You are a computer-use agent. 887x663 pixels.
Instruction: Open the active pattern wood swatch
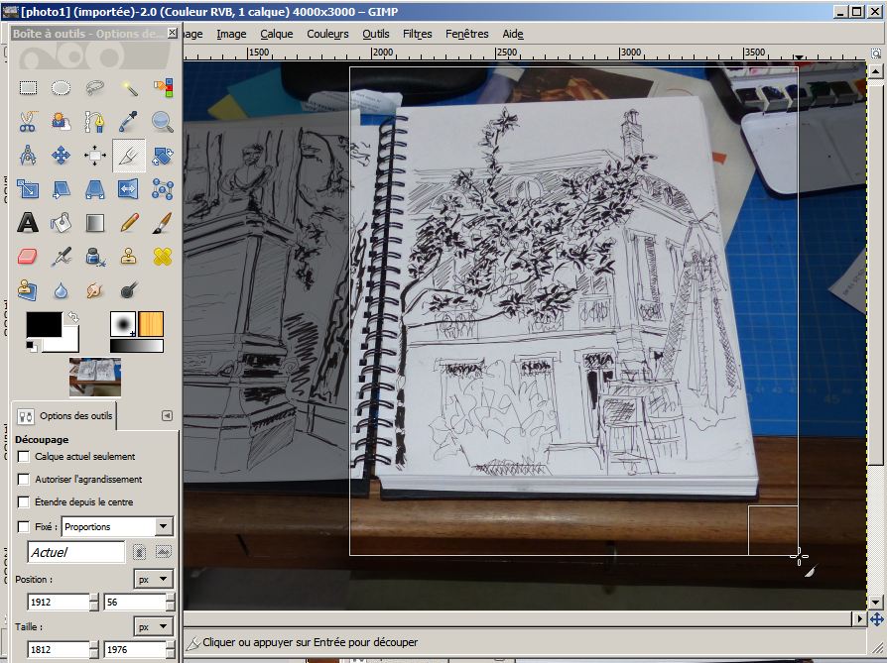(x=151, y=324)
